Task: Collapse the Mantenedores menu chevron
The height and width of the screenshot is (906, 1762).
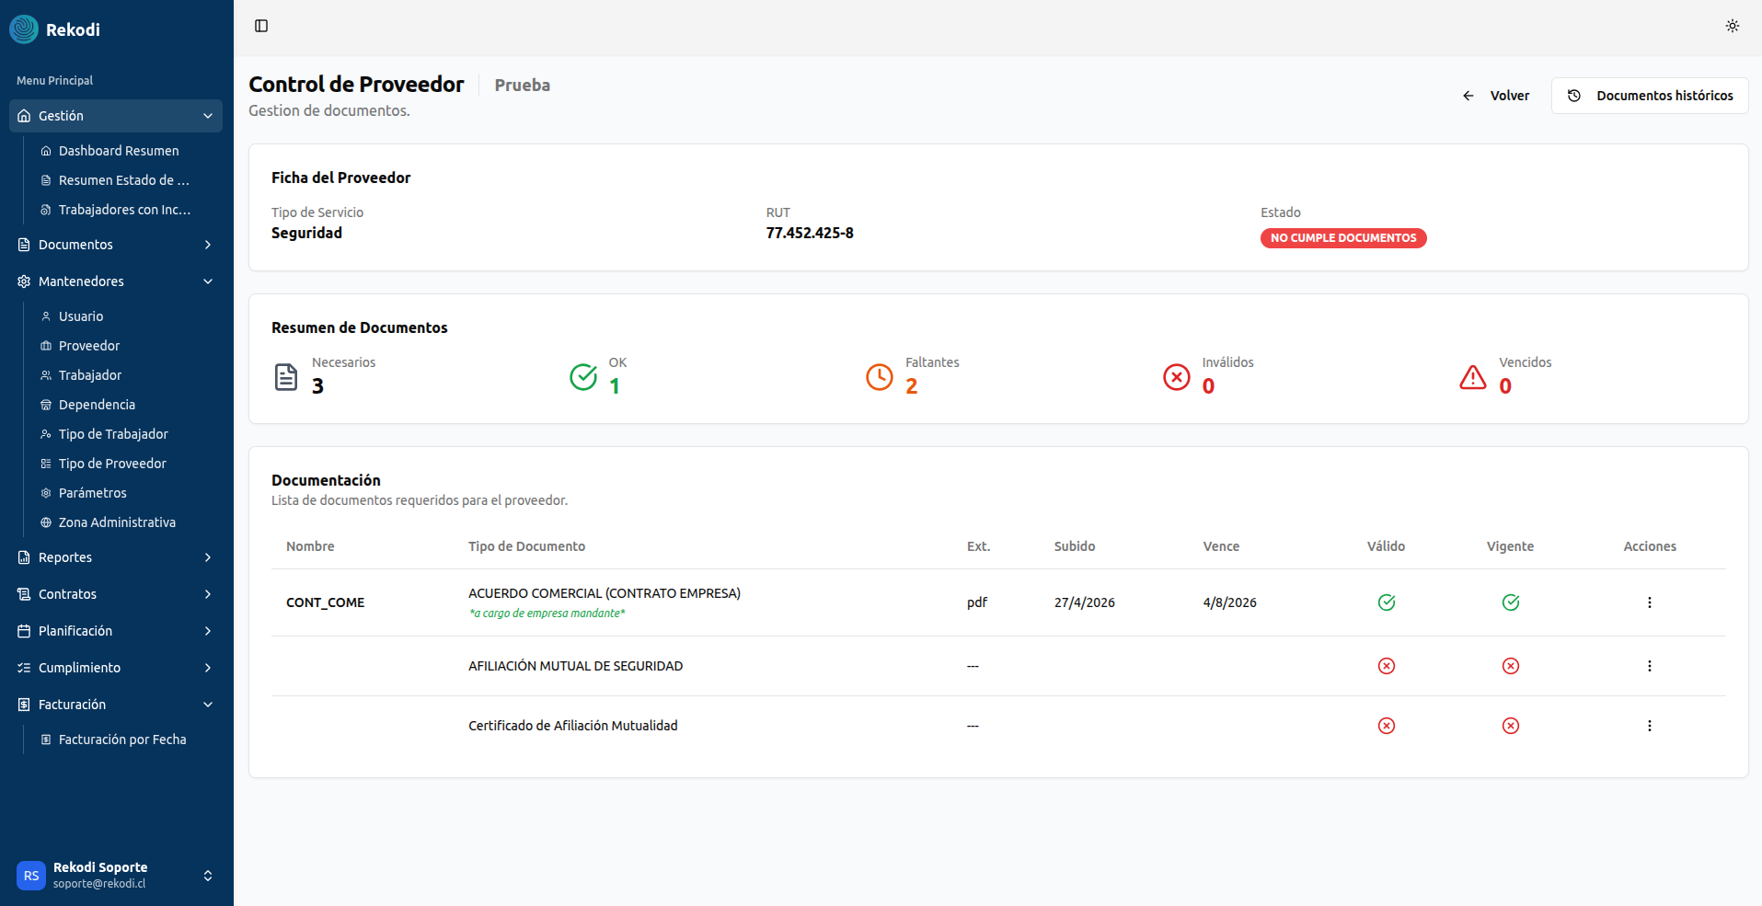Action: (208, 281)
